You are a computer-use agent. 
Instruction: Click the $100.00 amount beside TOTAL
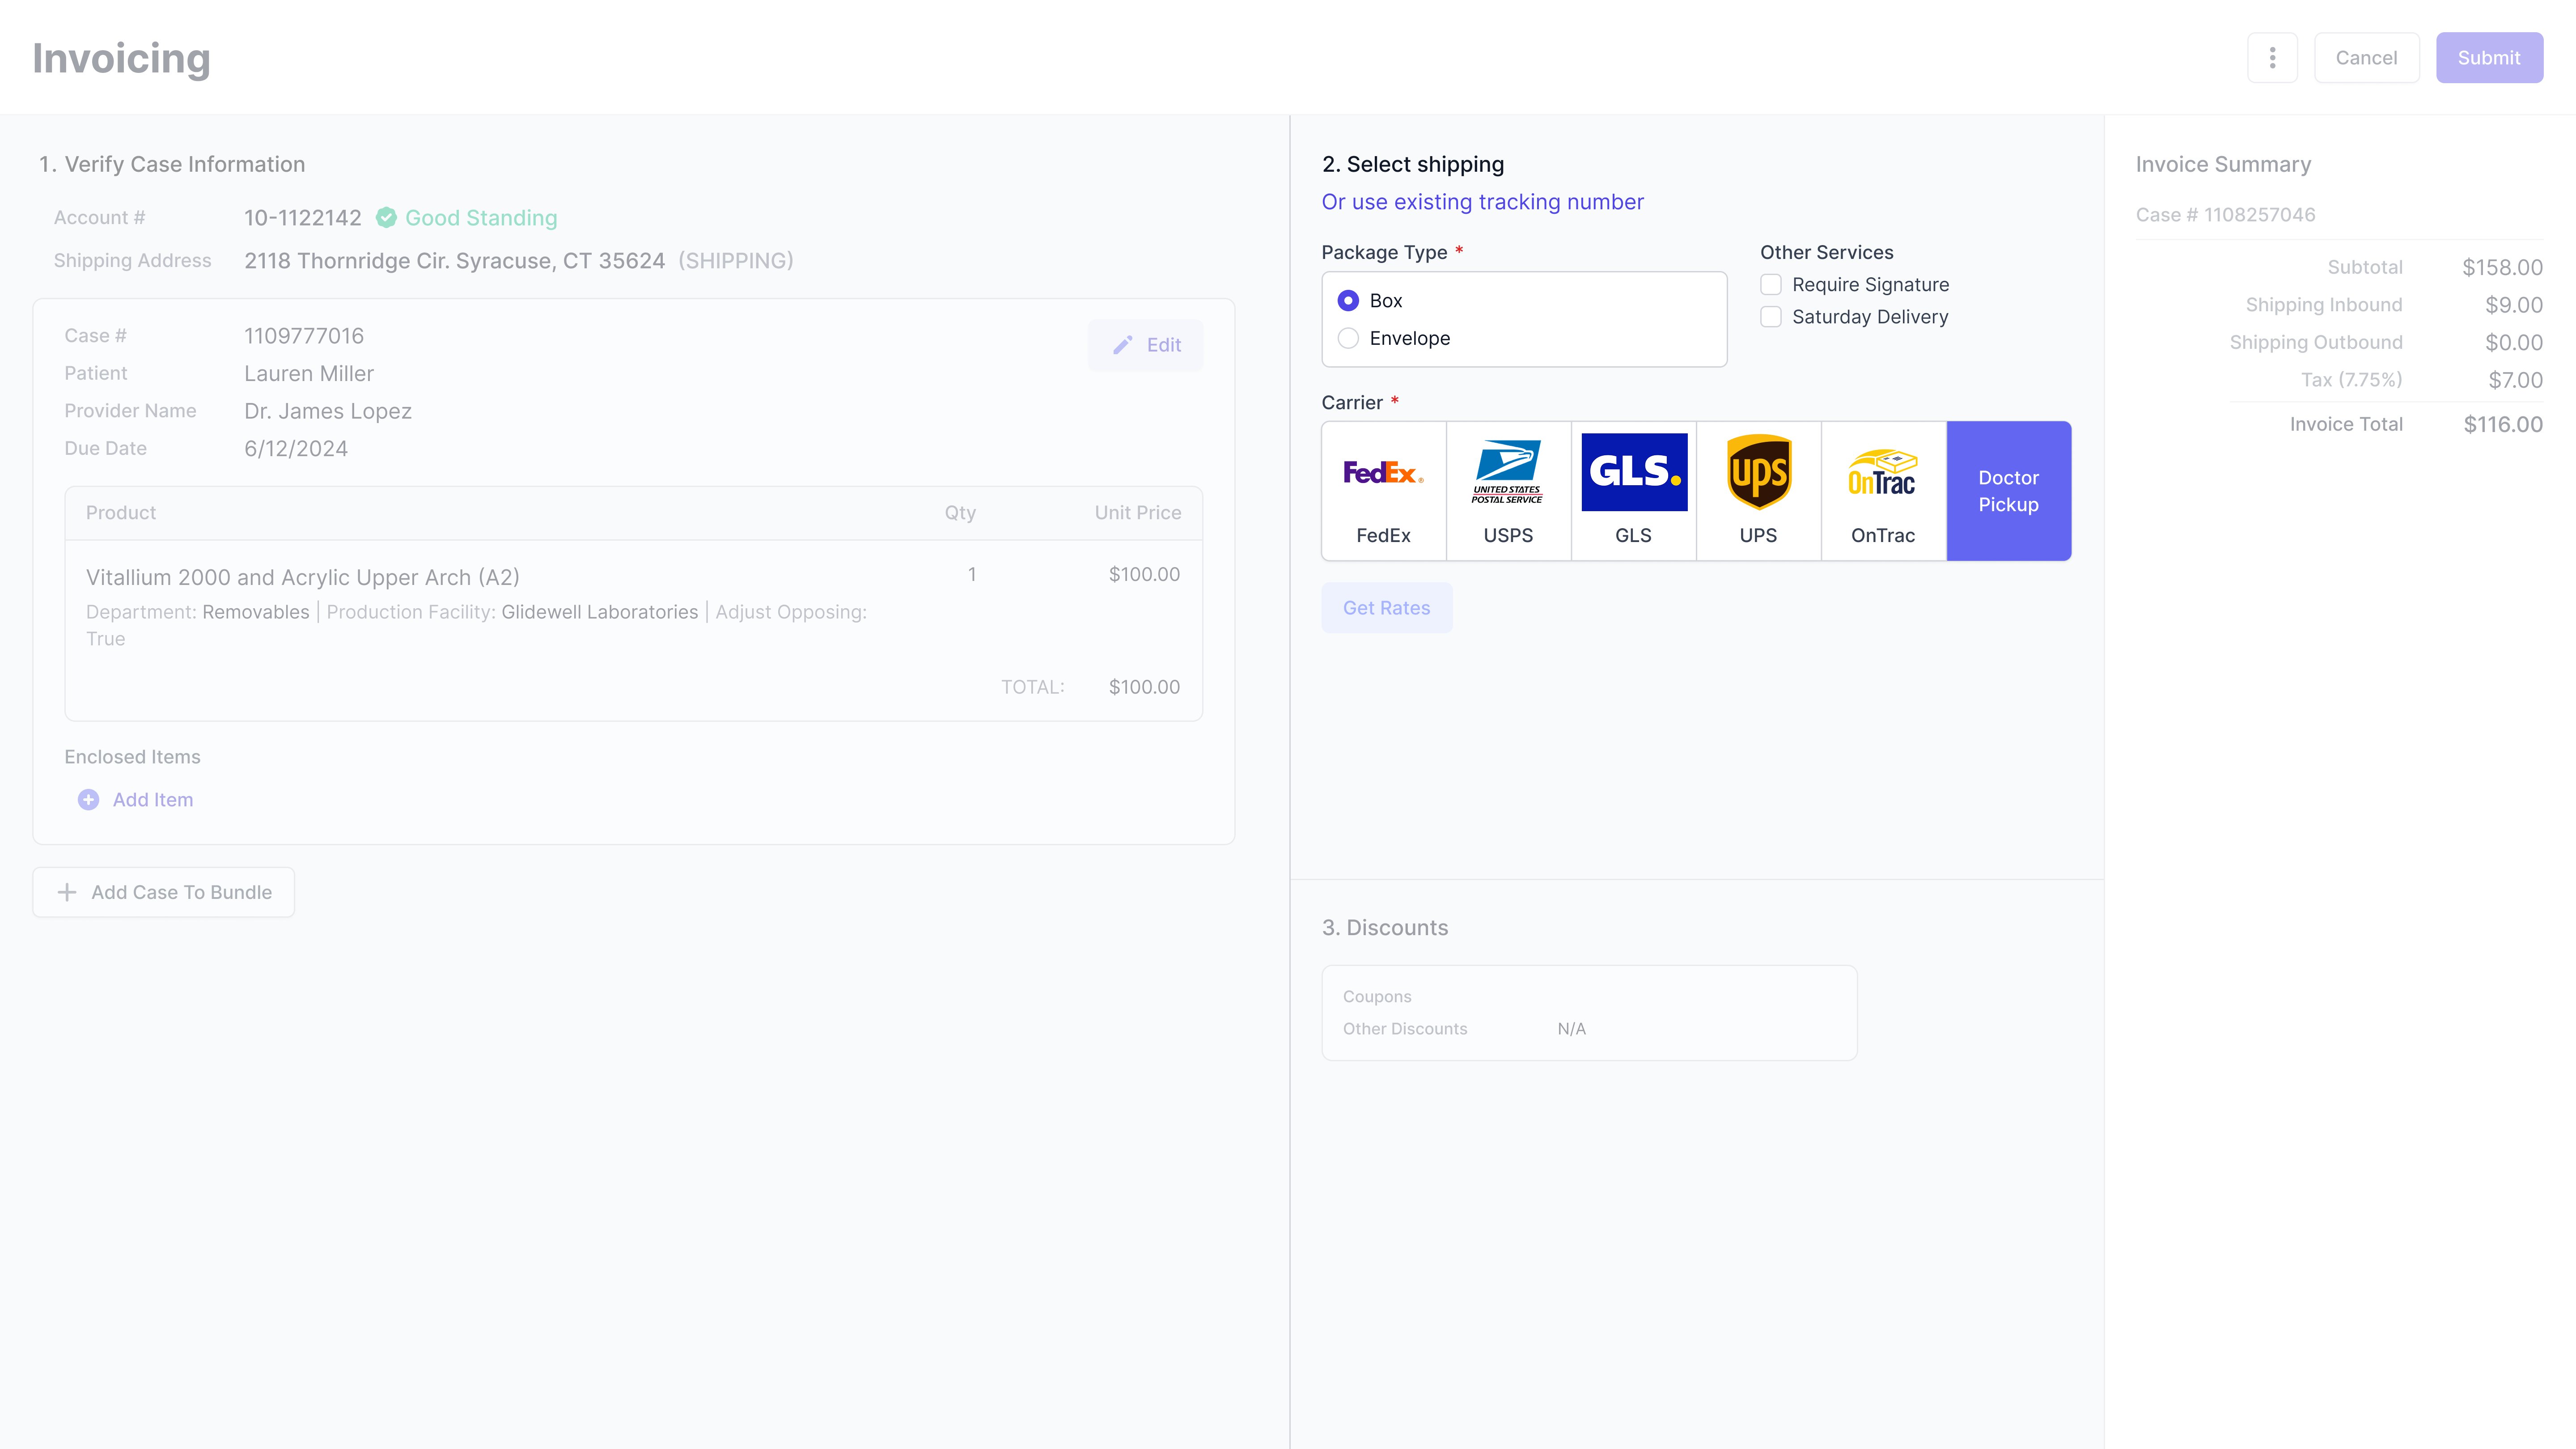(x=1144, y=687)
